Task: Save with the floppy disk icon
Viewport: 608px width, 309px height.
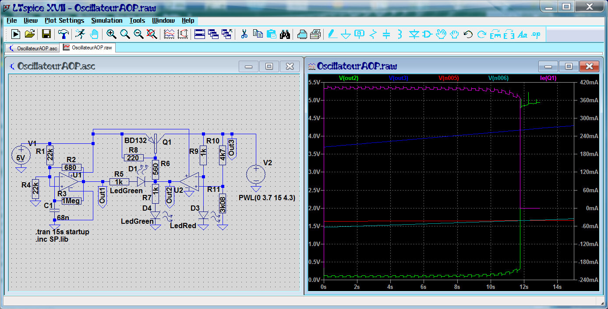Action: tap(46, 34)
